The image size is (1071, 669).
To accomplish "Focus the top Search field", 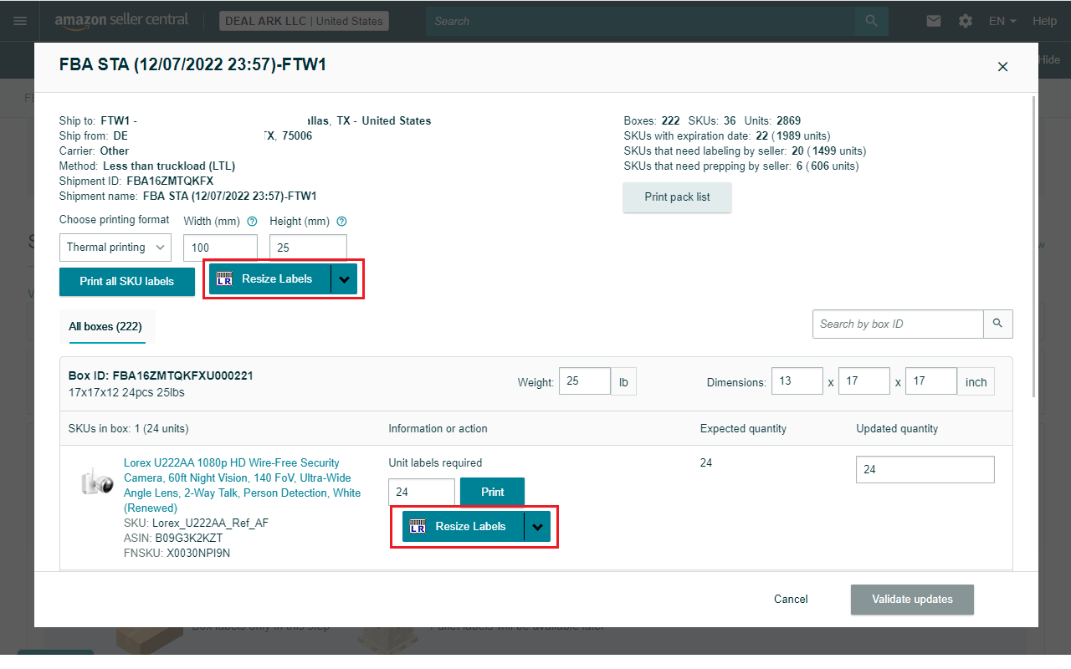I will coord(641,21).
